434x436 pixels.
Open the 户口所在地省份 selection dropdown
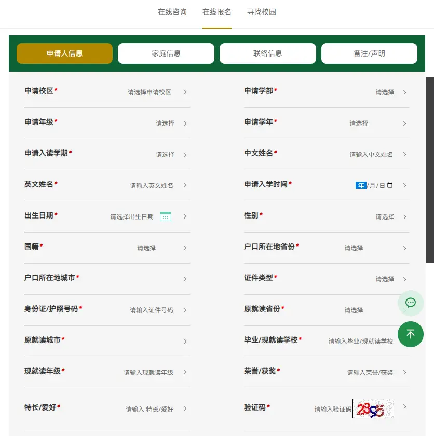pyautogui.click(x=354, y=248)
